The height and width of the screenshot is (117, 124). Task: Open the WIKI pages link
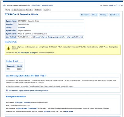click(69, 112)
